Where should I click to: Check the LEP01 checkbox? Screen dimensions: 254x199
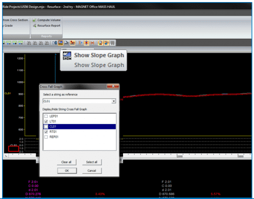coord(46,116)
